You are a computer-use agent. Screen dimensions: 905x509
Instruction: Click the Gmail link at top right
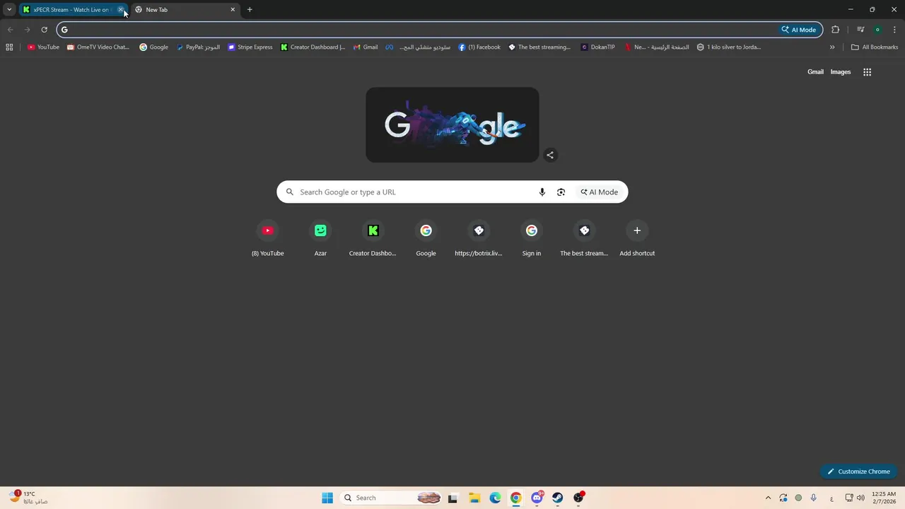(815, 71)
